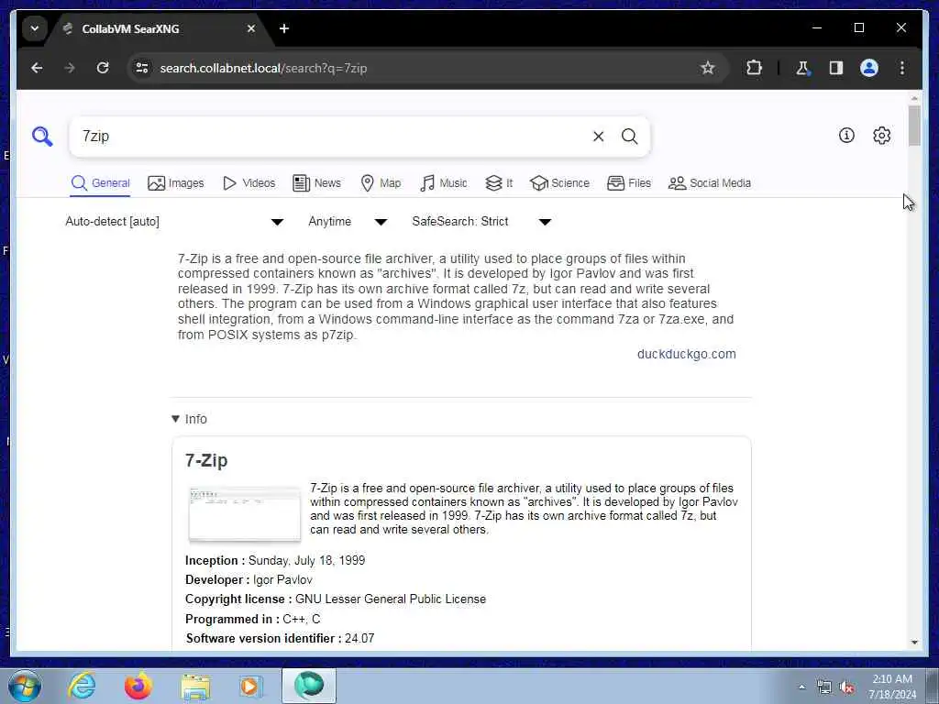Switch to the It category tab
Screen dimensions: 939x704
click(x=499, y=183)
